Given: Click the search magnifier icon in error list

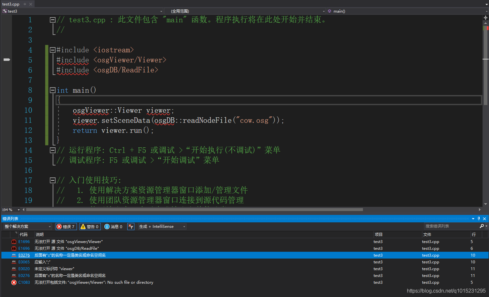Looking at the screenshot, I should click(482, 226).
